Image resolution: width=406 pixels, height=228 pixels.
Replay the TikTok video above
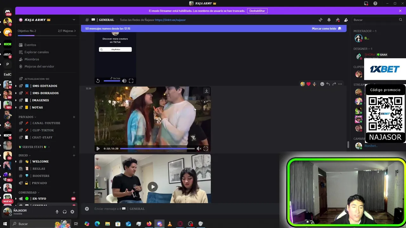[x=98, y=81]
